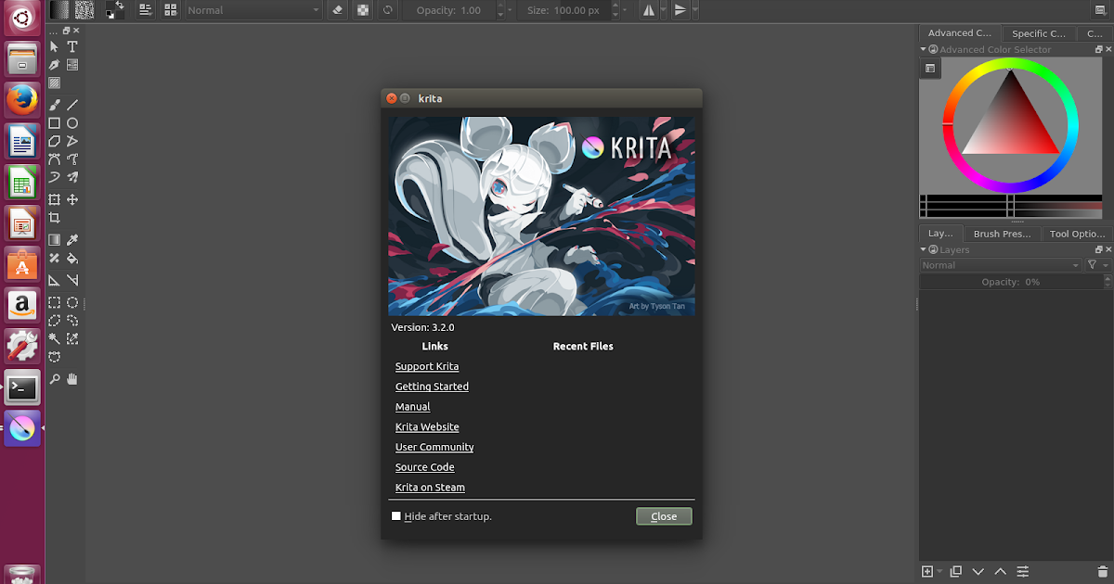1114x584 pixels.
Task: Toggle horizontal mirror tool in the toolbar
Action: (x=649, y=10)
